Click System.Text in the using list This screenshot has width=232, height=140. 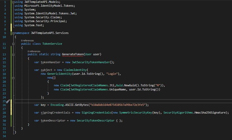pos(33,25)
